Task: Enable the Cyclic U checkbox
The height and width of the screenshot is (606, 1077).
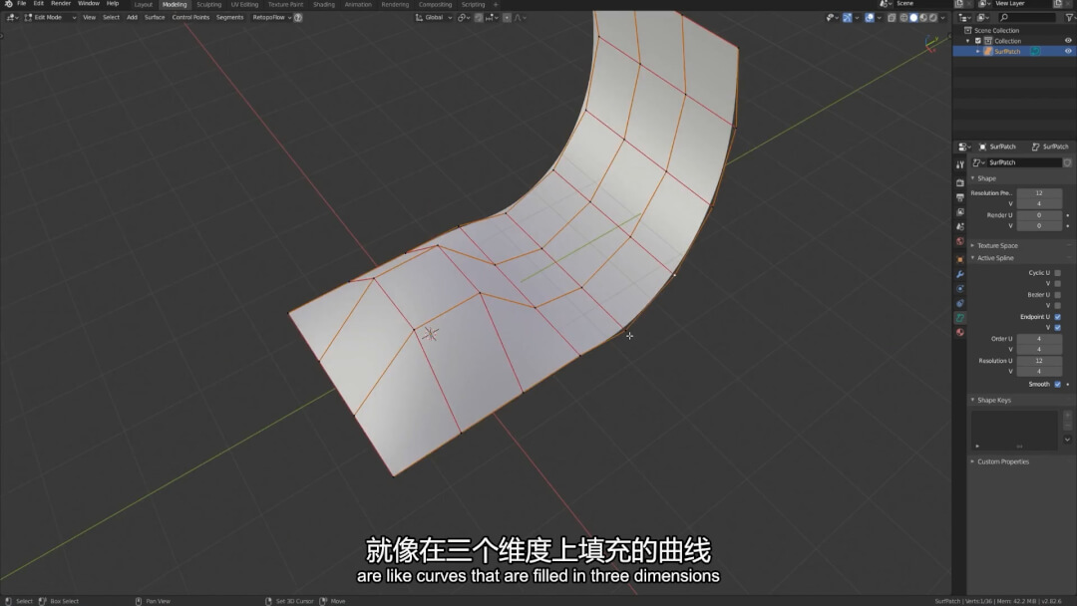Action: (x=1058, y=273)
